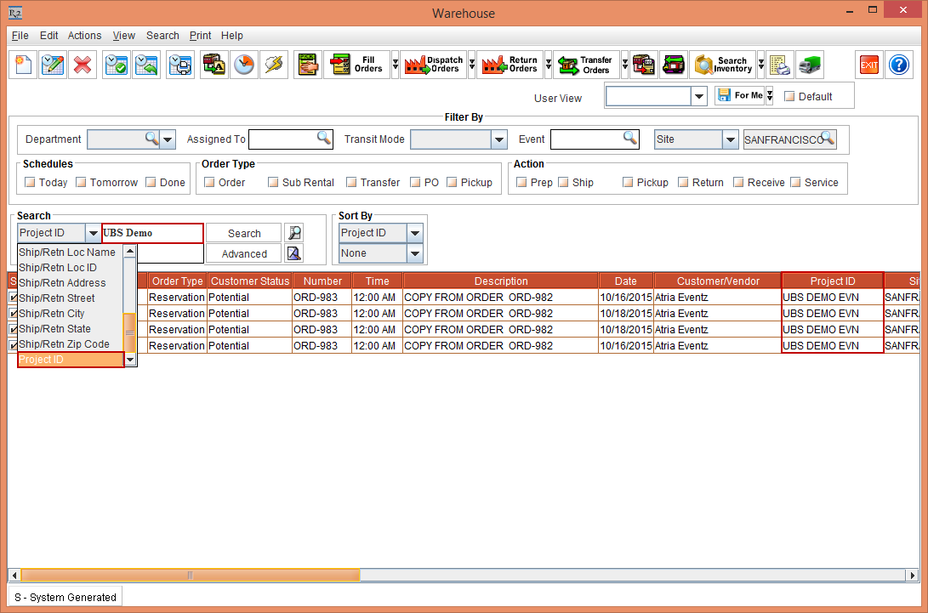Open the Site filter dropdown
The width and height of the screenshot is (928, 613).
point(729,139)
